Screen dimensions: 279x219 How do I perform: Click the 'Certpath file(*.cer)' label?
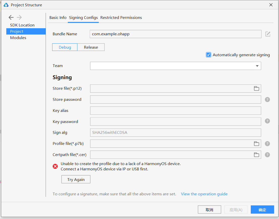coord(70,154)
